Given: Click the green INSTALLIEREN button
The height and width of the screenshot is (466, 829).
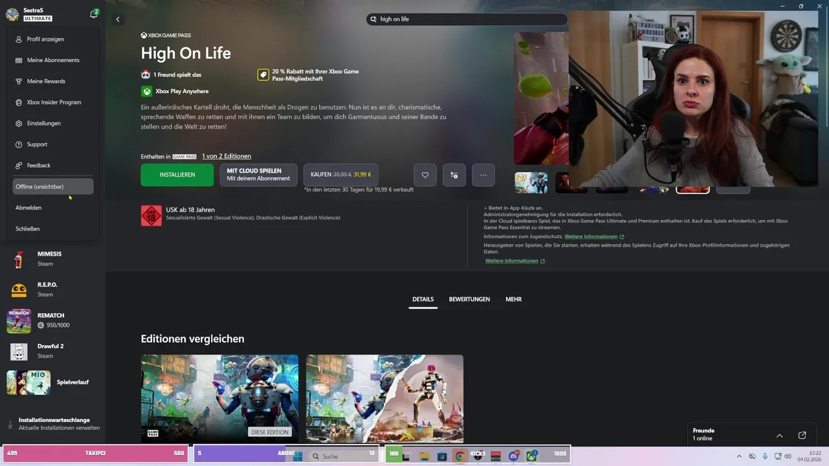Looking at the screenshot, I should point(177,175).
